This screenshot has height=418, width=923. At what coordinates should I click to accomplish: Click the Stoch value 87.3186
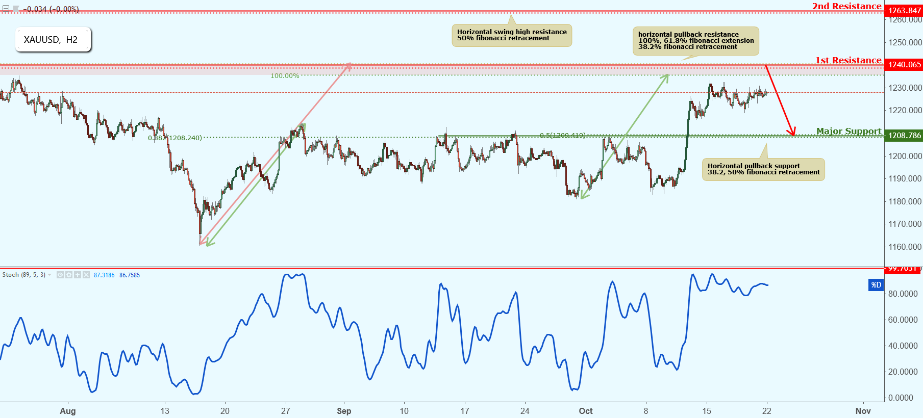(104, 275)
